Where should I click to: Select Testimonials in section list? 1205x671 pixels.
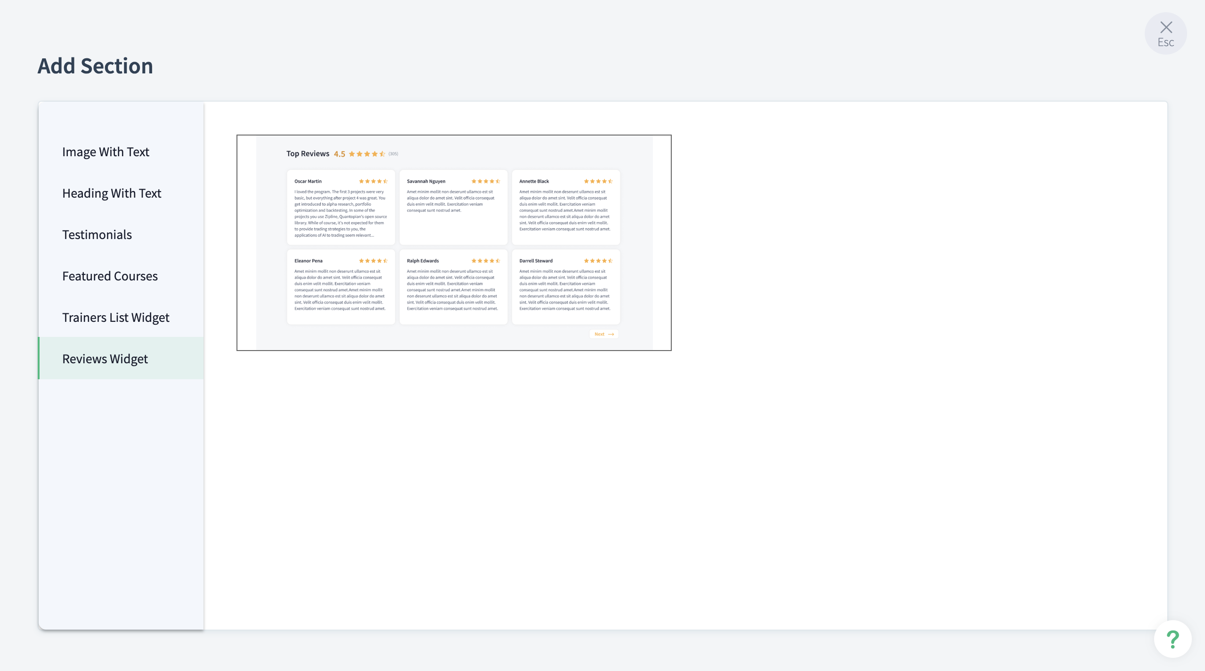point(97,235)
